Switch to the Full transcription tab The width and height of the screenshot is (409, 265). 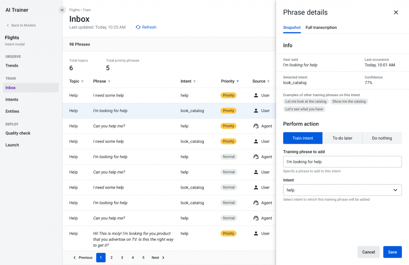pos(321,28)
